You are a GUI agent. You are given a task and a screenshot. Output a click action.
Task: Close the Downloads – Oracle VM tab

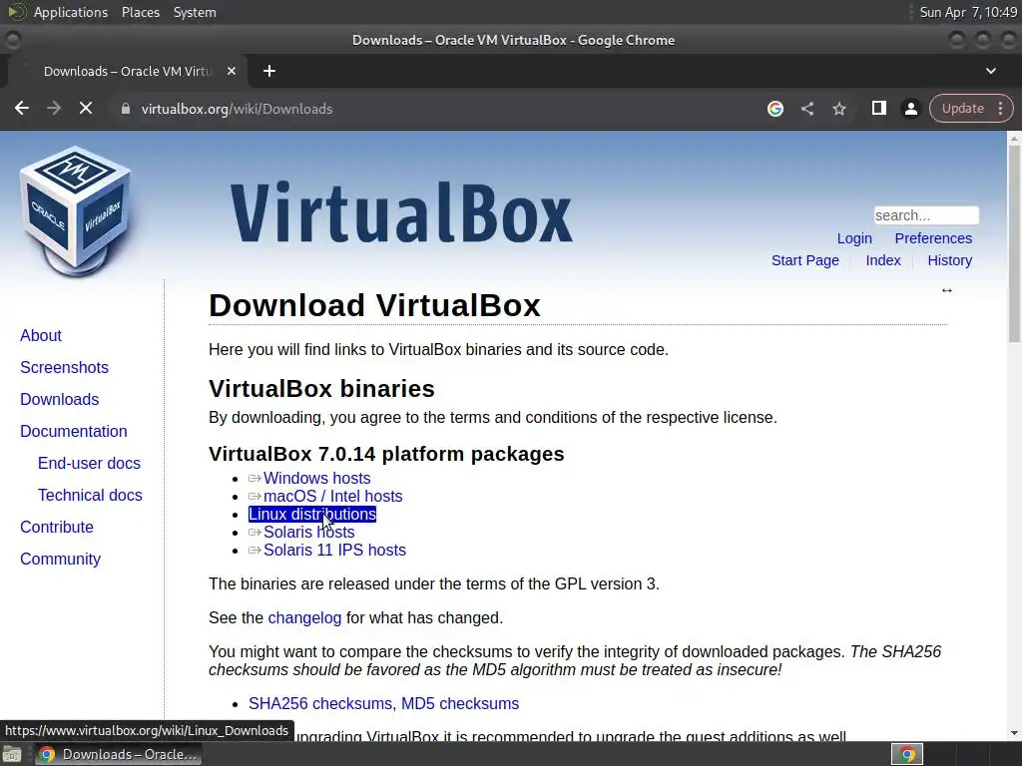click(232, 71)
